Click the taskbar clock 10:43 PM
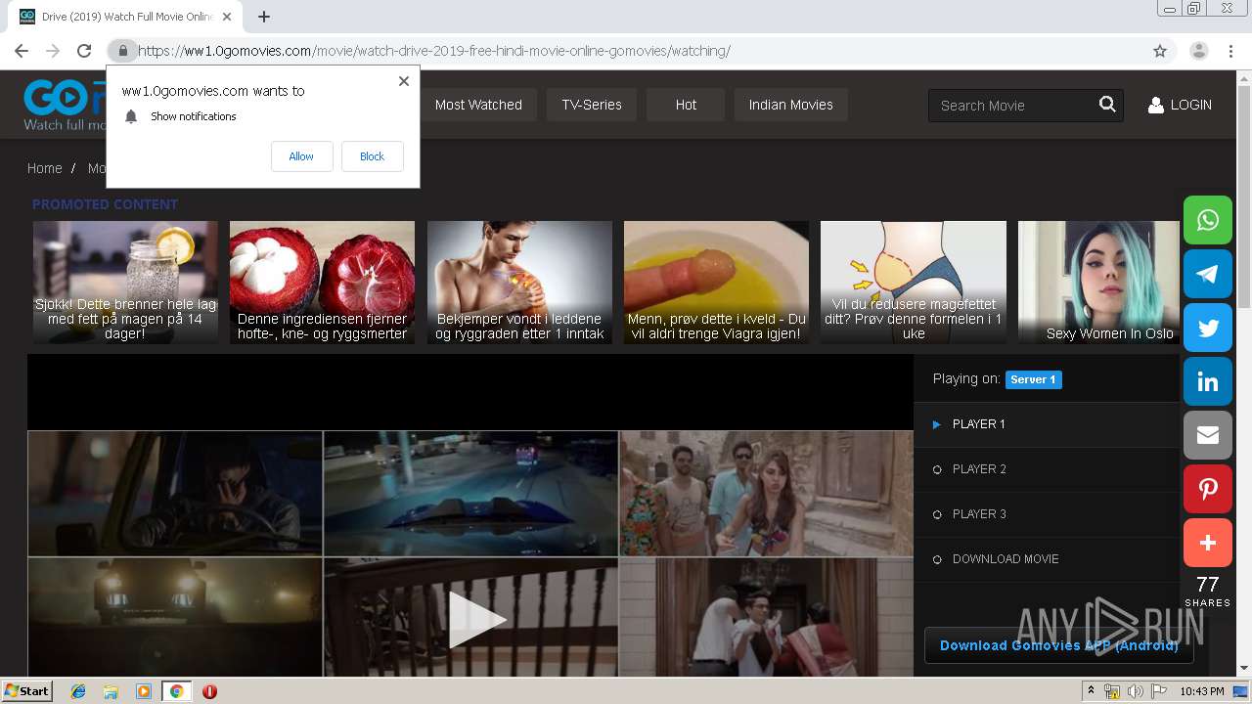Screen dimensions: 1252x704 click(x=1201, y=691)
